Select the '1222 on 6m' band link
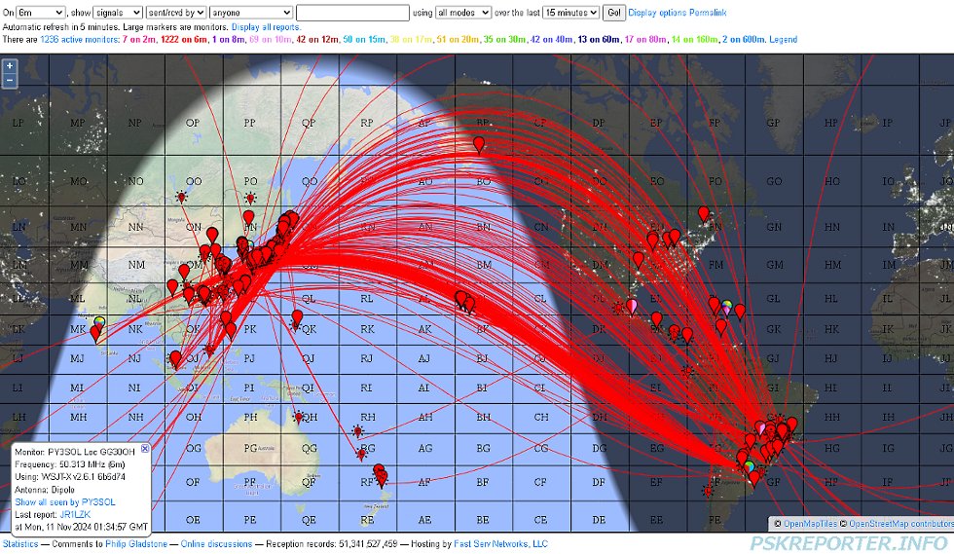954x554 pixels. click(x=184, y=39)
